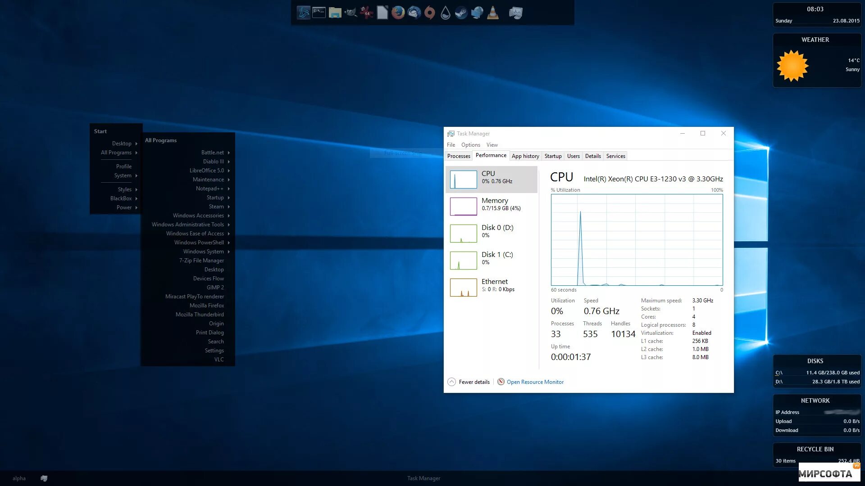The height and width of the screenshot is (486, 865).
Task: Click the Task Manager taskbar entry
Action: (x=423, y=478)
